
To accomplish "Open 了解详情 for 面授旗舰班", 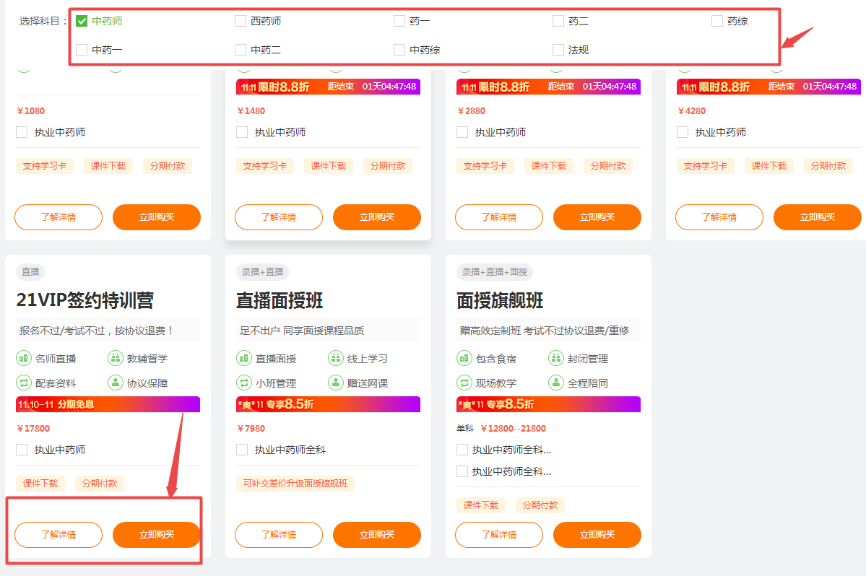I will (499, 535).
